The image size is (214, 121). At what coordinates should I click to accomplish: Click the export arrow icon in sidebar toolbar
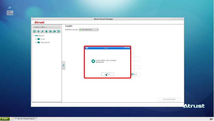coord(54,31)
